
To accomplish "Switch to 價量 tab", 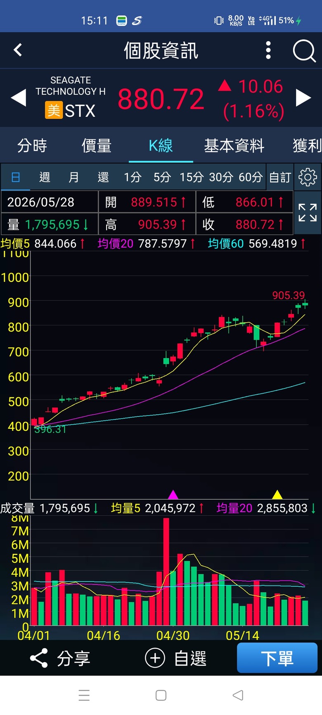I will pos(97,146).
